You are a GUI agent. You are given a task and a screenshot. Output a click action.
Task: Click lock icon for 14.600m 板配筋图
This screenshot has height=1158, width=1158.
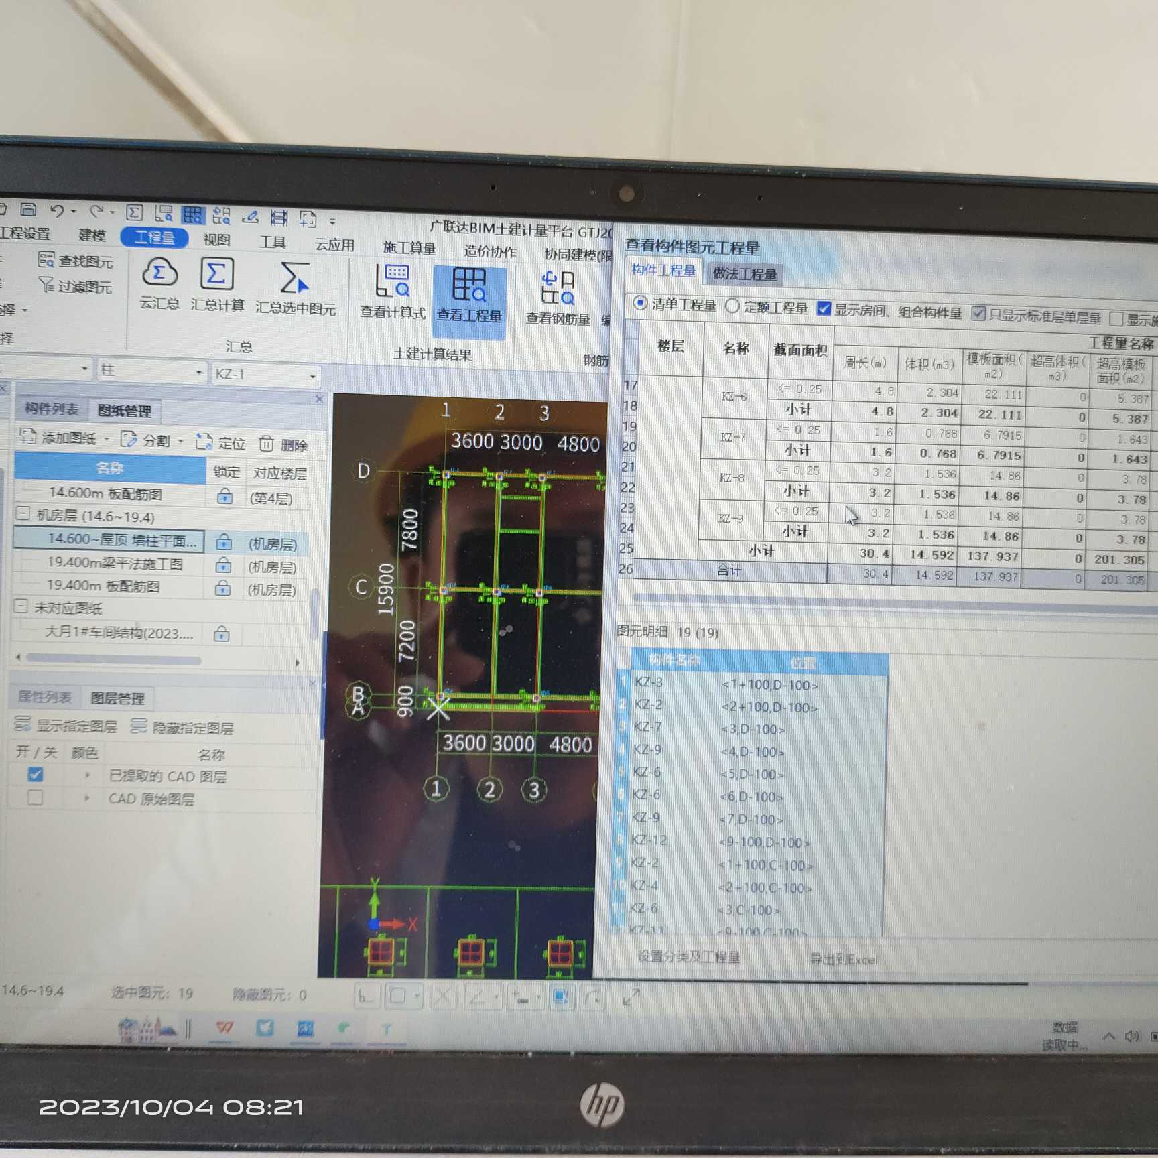(225, 497)
